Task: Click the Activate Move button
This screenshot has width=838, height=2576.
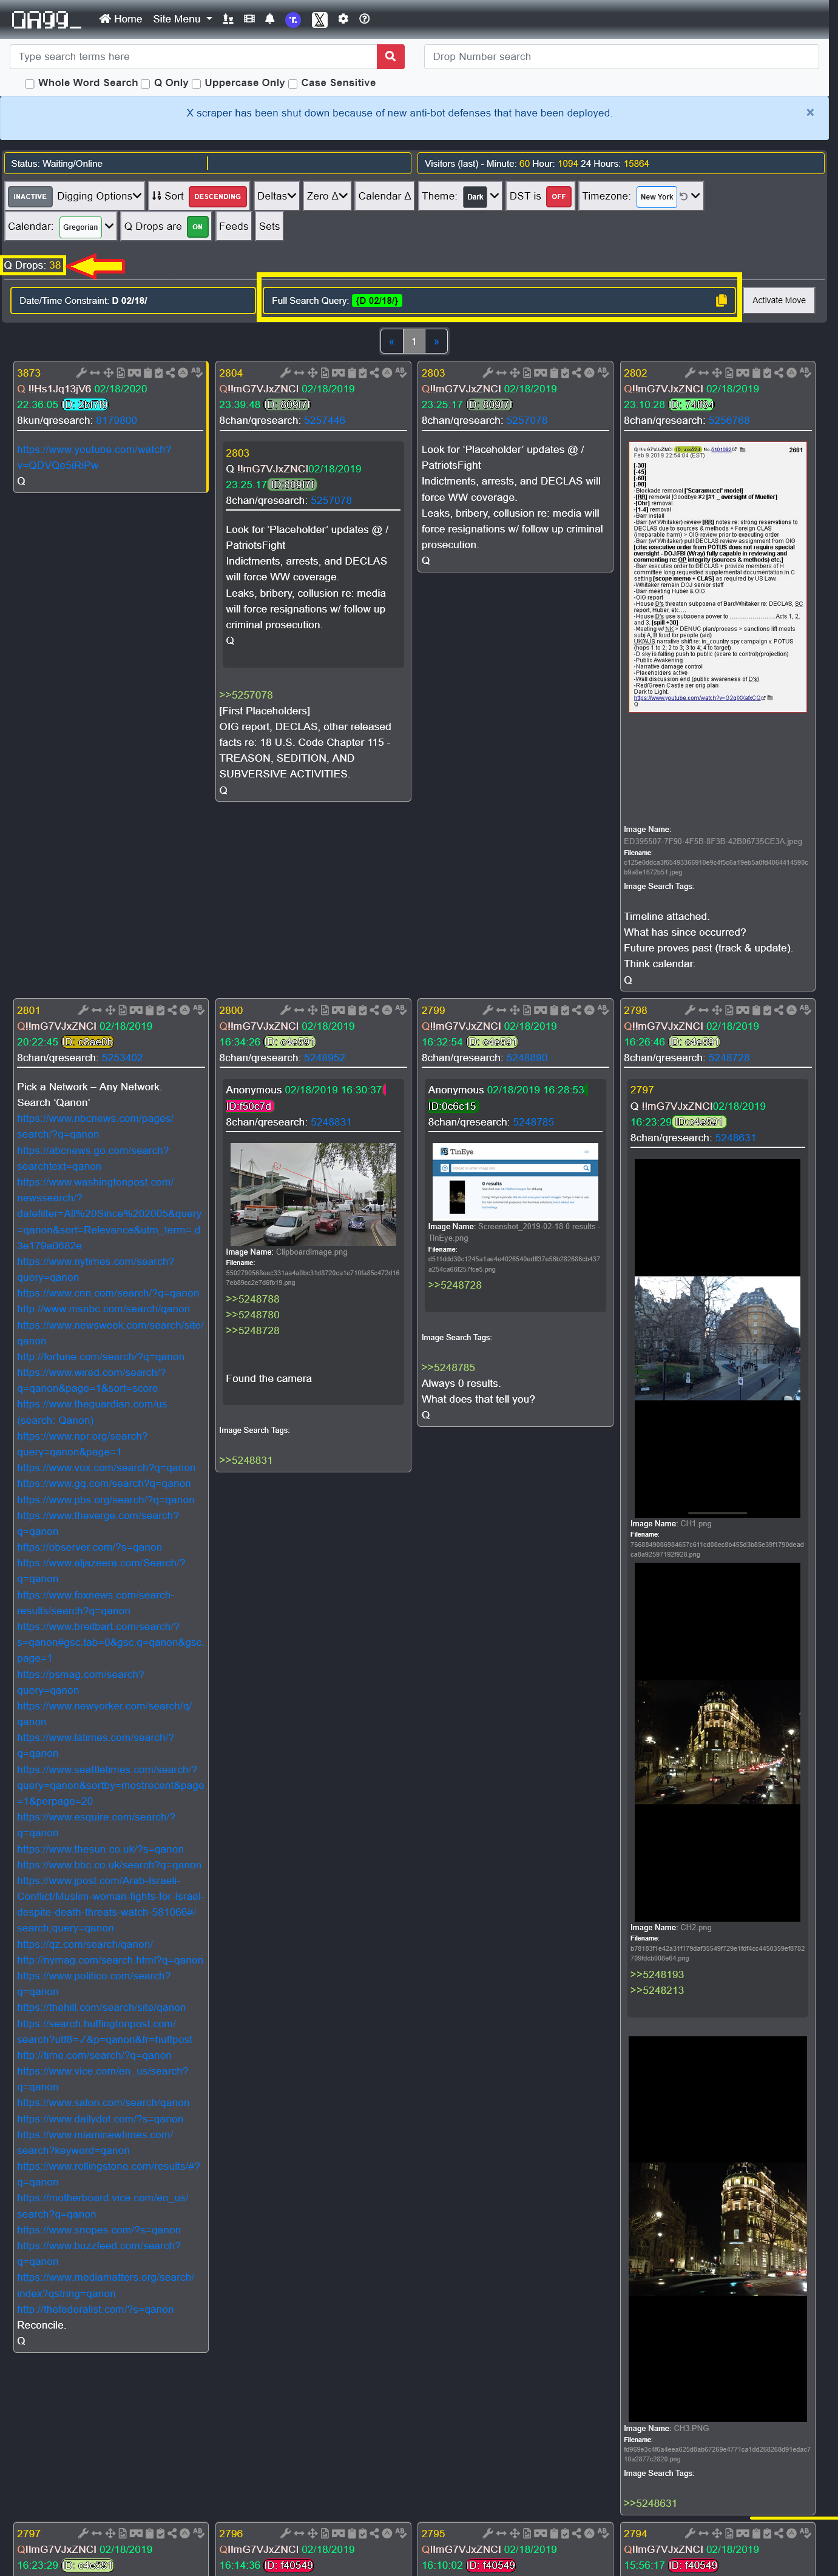Action: click(778, 301)
